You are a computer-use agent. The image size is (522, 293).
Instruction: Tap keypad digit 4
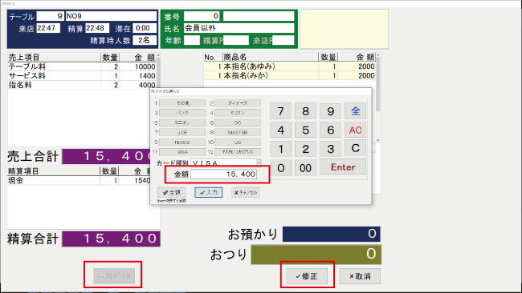pos(280,130)
